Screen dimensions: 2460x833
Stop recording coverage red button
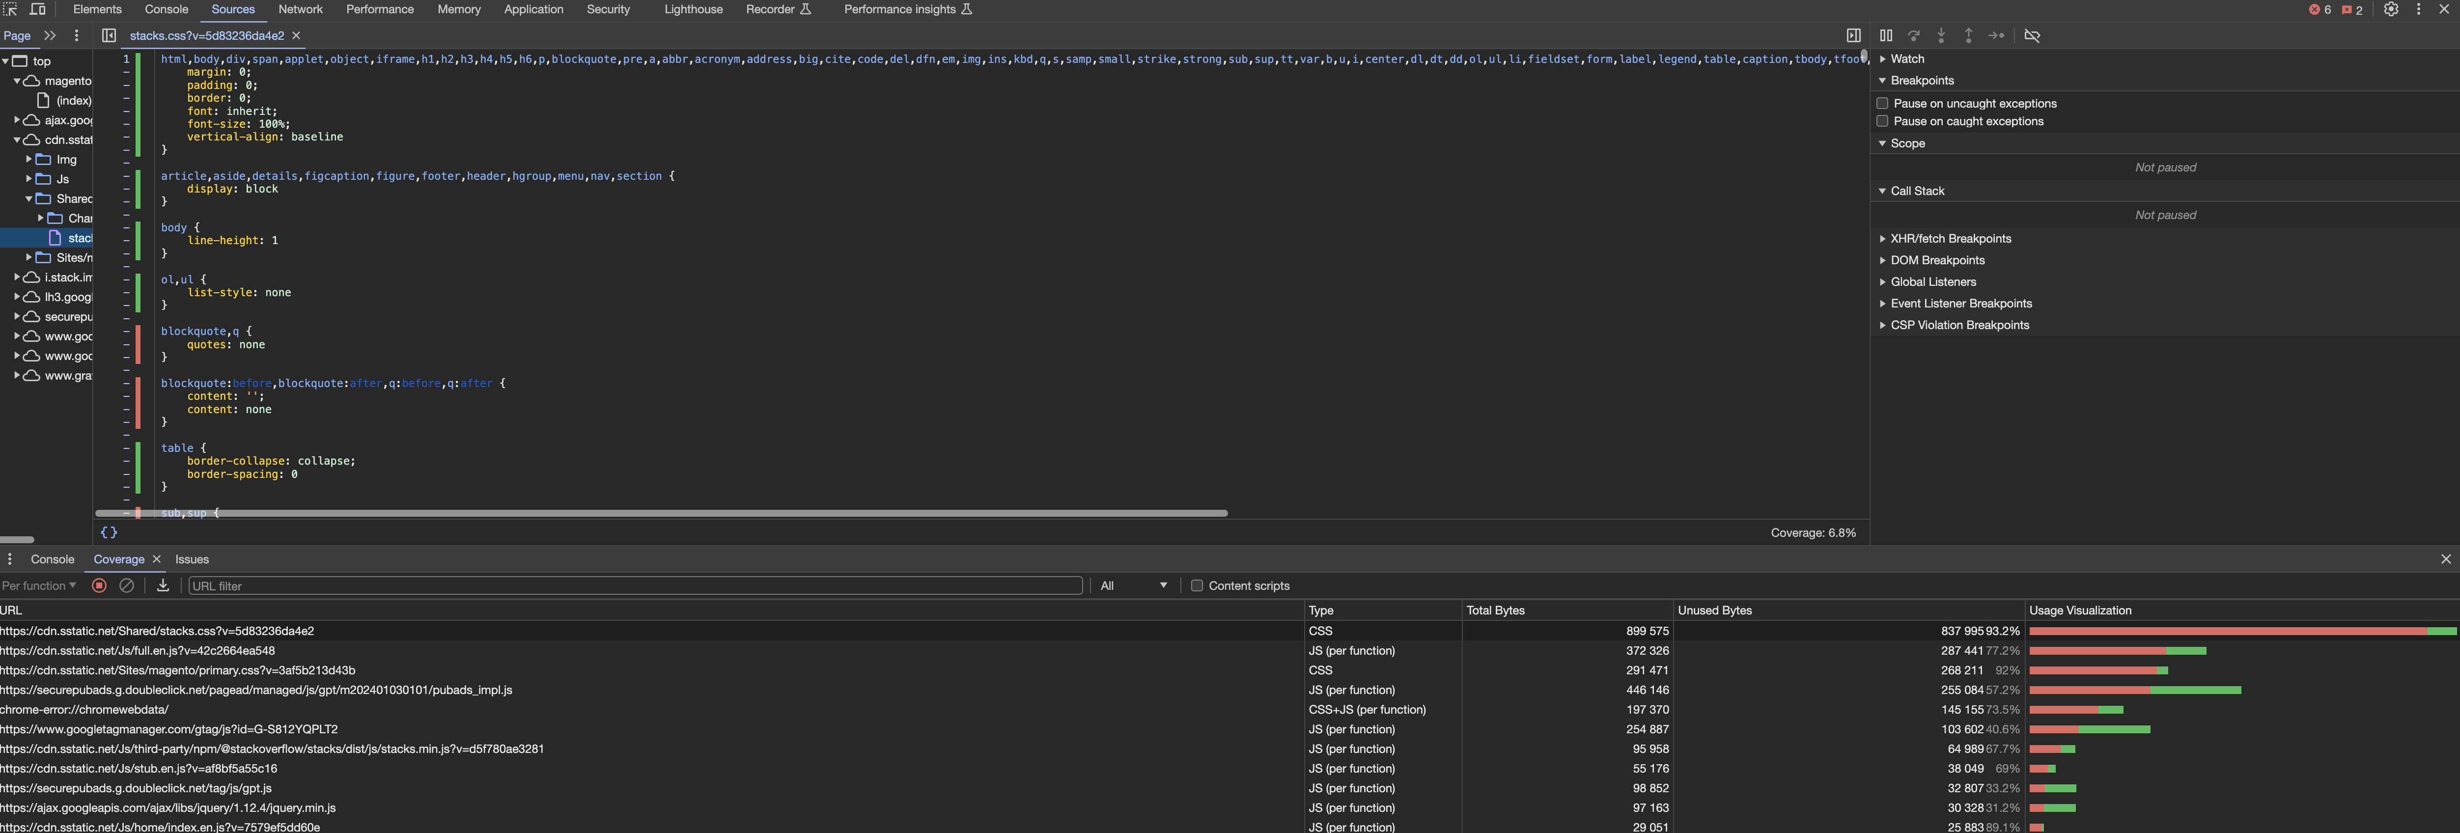[x=99, y=585]
